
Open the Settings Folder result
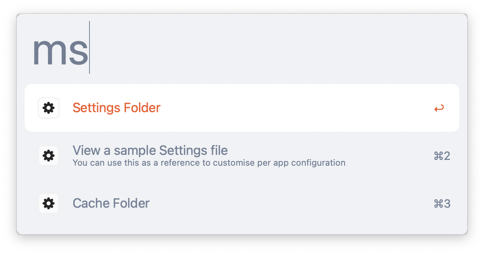coord(242,108)
